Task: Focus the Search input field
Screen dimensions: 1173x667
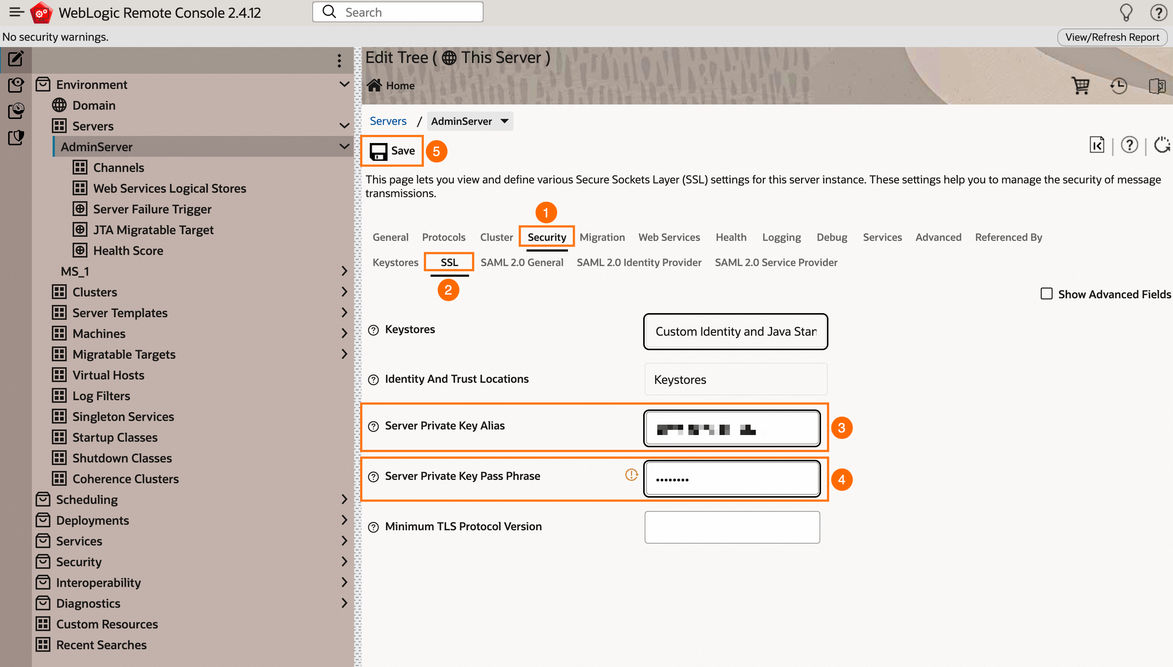Action: [398, 12]
